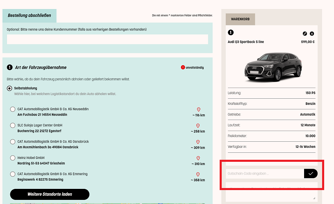Select the Bestellung abschließen tab header

[30, 16]
